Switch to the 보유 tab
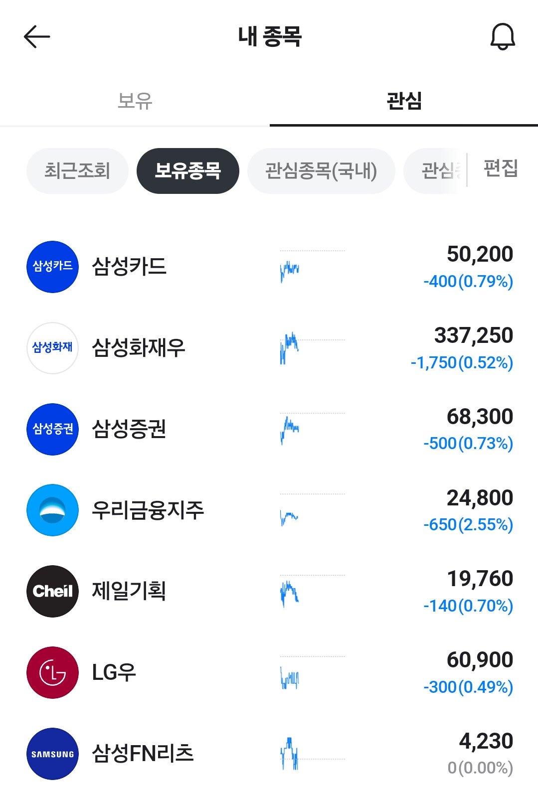The height and width of the screenshot is (788, 538). (x=135, y=101)
